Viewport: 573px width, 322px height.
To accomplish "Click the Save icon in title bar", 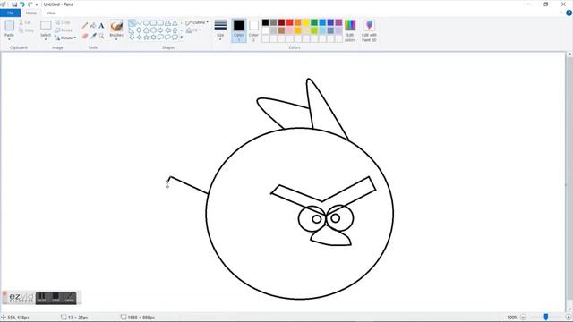I will [x=14, y=4].
